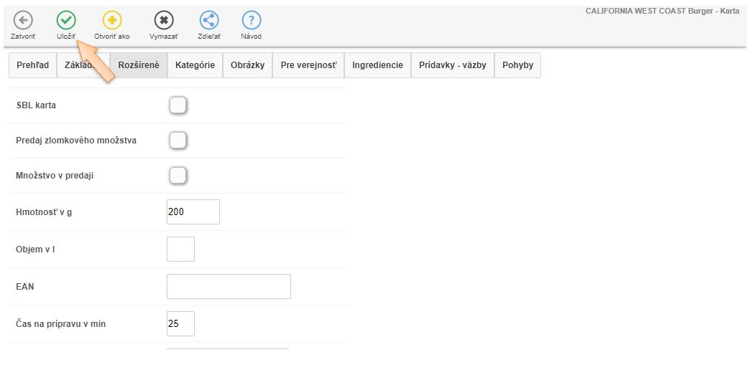Image resolution: width=756 pixels, height=375 pixels.
Task: Switch to the Prehľad tab
Action: click(x=32, y=65)
